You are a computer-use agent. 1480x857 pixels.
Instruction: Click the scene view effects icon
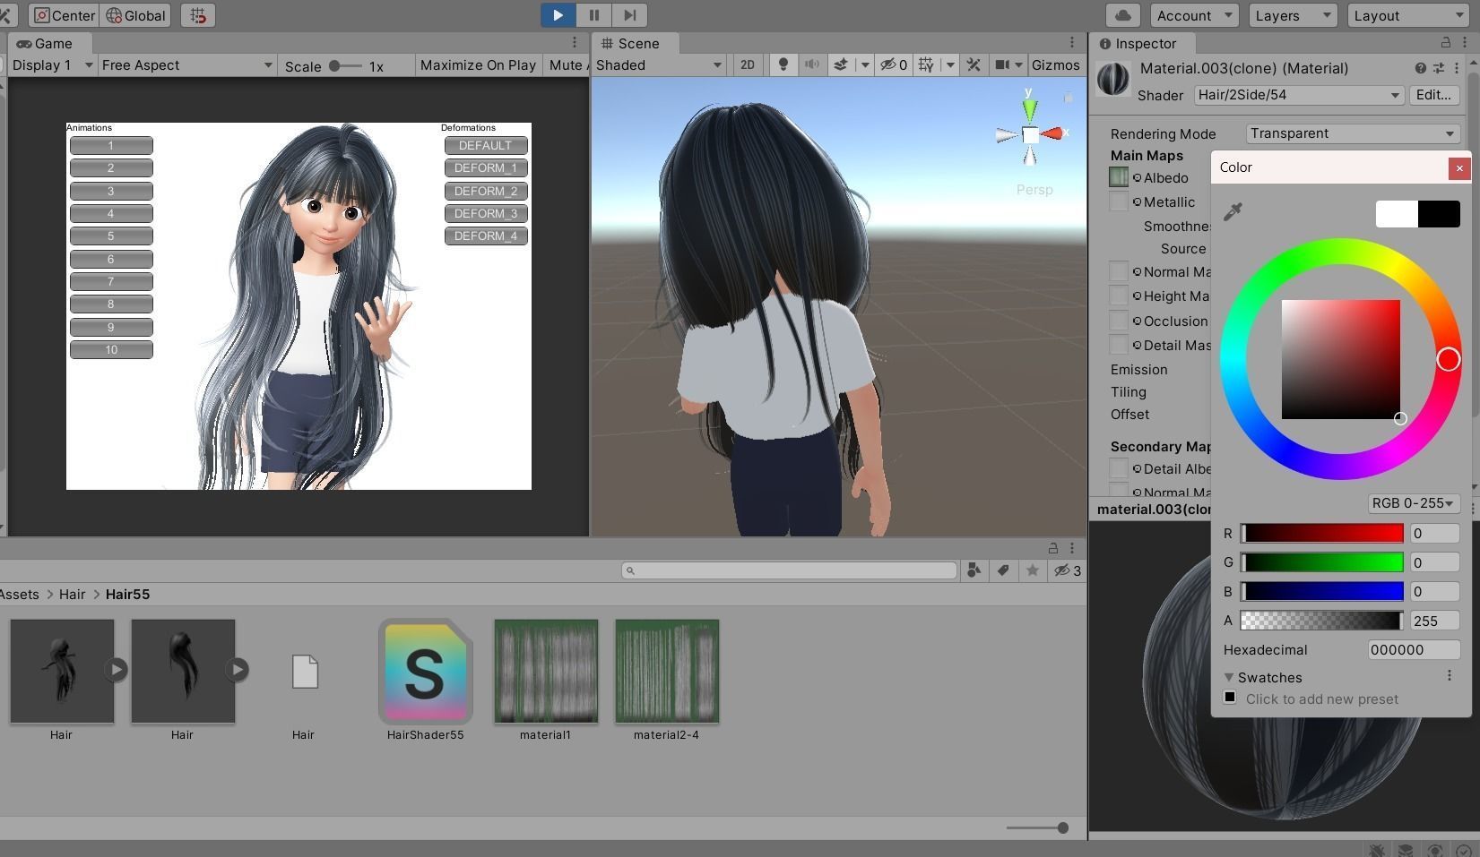[840, 64]
